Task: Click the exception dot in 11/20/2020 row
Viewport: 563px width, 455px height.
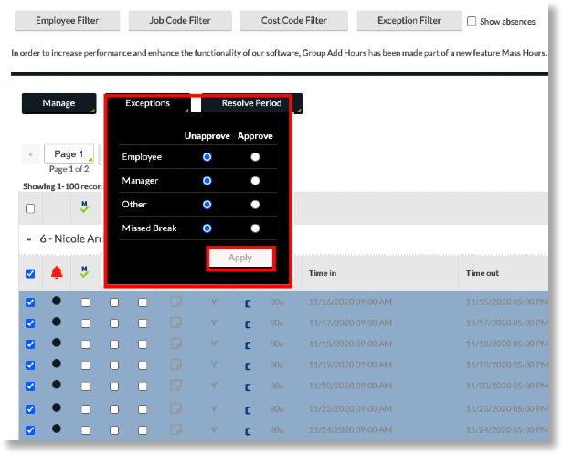Action: [57, 385]
